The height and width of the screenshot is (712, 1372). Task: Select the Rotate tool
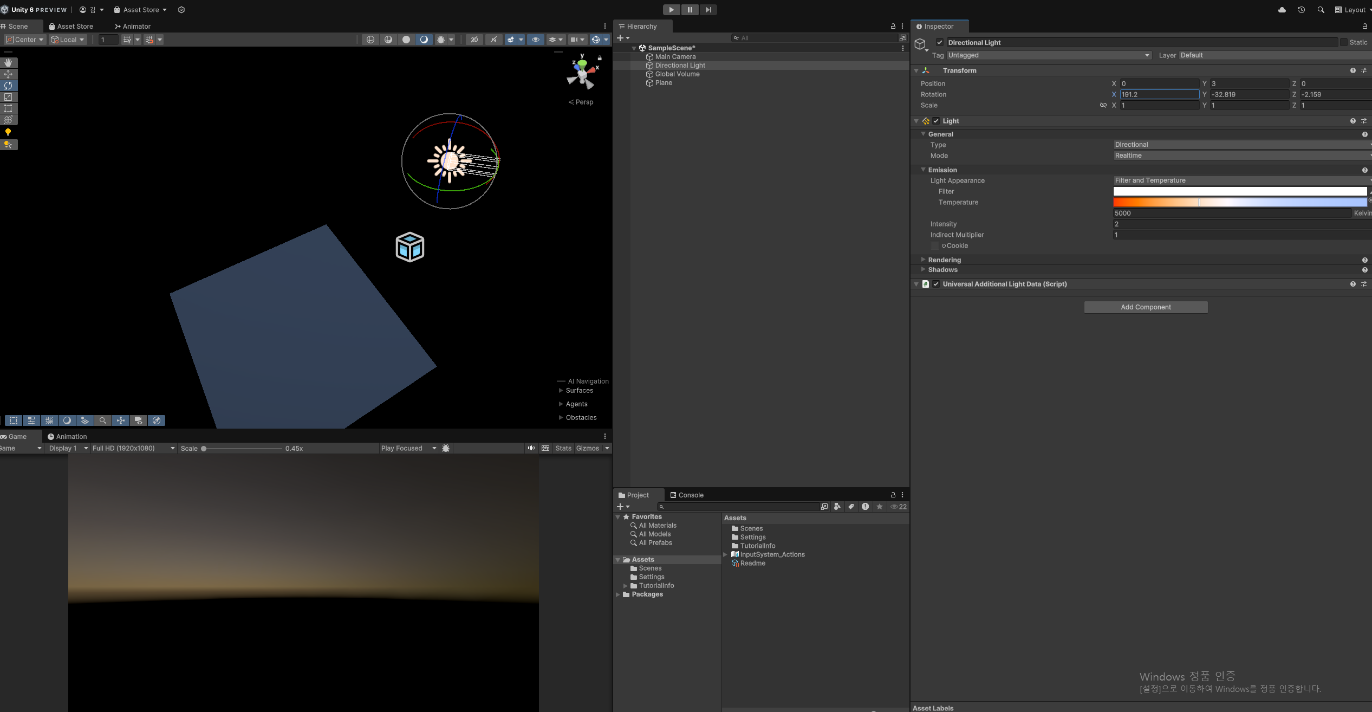pyautogui.click(x=8, y=86)
